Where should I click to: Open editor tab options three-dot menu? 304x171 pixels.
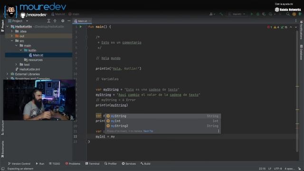(296, 21)
